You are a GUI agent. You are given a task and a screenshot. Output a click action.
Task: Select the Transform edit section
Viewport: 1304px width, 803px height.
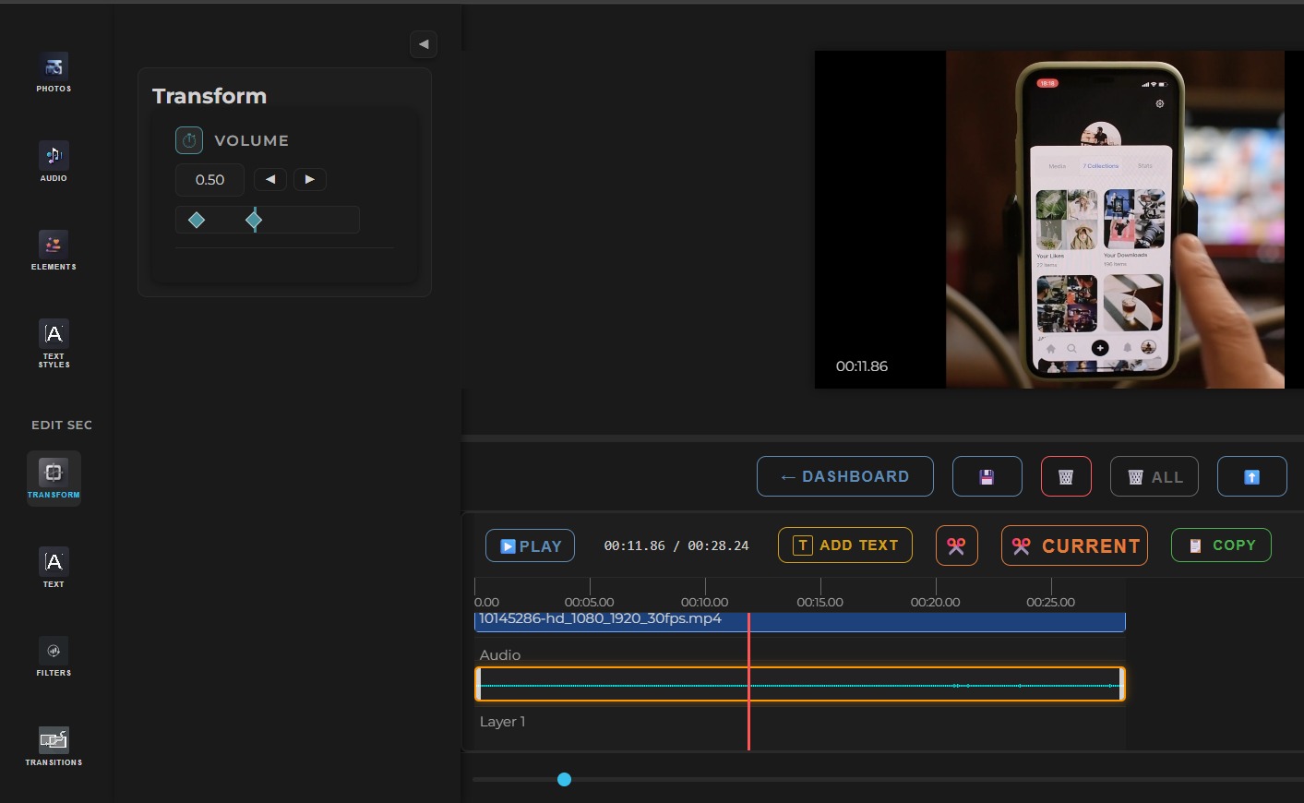pos(54,478)
